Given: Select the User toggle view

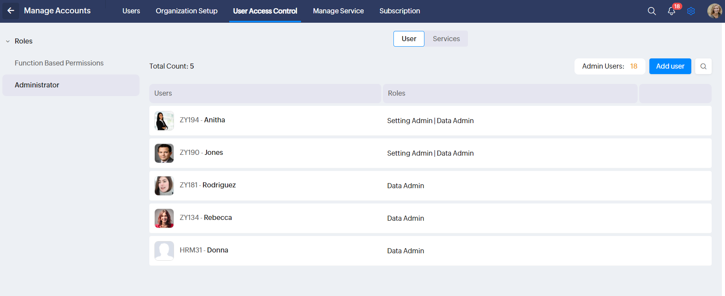Looking at the screenshot, I should tap(409, 39).
